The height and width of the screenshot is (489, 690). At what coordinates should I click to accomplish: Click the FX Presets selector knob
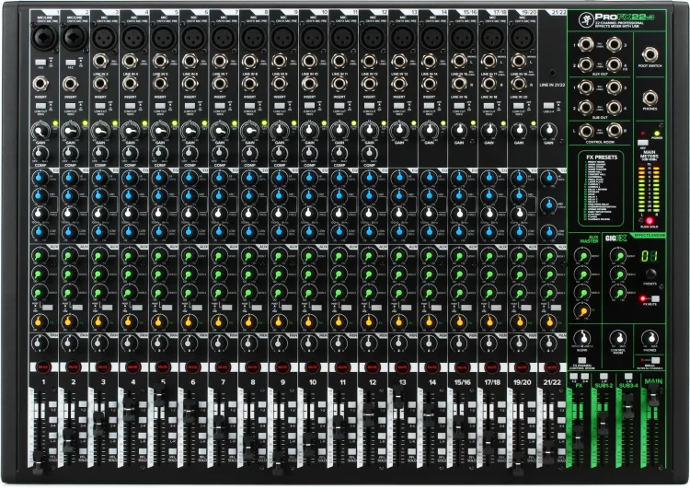(650, 274)
